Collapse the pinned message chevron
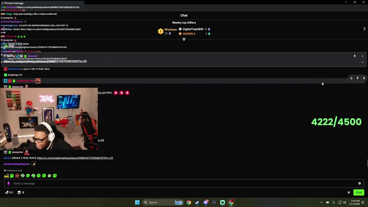Image resolution: width=368 pixels, height=207 pixels. [x=362, y=62]
